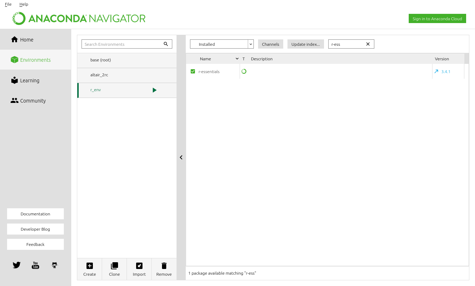The height and width of the screenshot is (286, 475).
Task: Open the YouTube channel icon
Action: pyautogui.click(x=35, y=265)
